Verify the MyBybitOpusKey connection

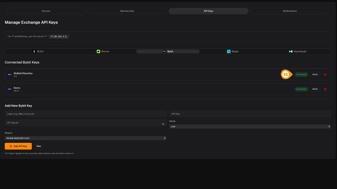point(315,74)
